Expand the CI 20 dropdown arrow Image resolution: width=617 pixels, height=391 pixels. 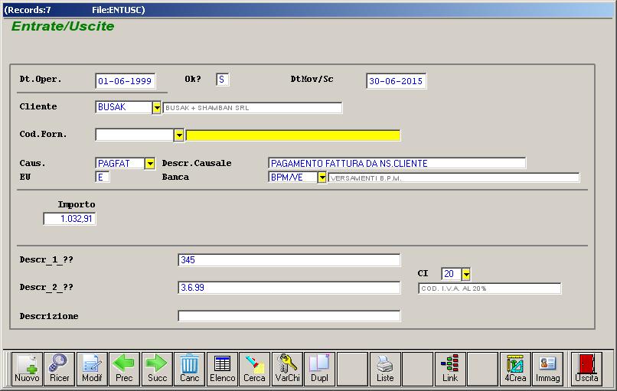(x=466, y=274)
